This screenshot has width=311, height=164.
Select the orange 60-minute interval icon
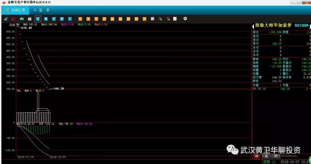point(120,19)
